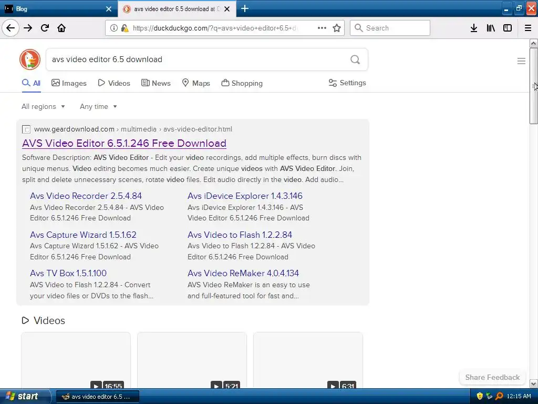The image size is (538, 404).
Task: Open Avs Video Recorder 2.5.4.84 link
Action: coord(86,196)
